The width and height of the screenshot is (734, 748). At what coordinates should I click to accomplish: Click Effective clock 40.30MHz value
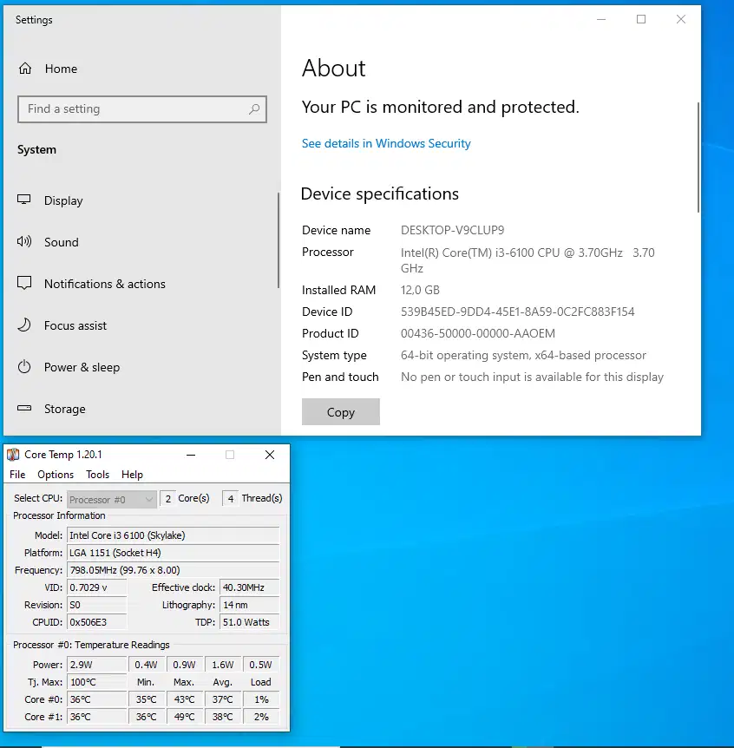pyautogui.click(x=249, y=587)
